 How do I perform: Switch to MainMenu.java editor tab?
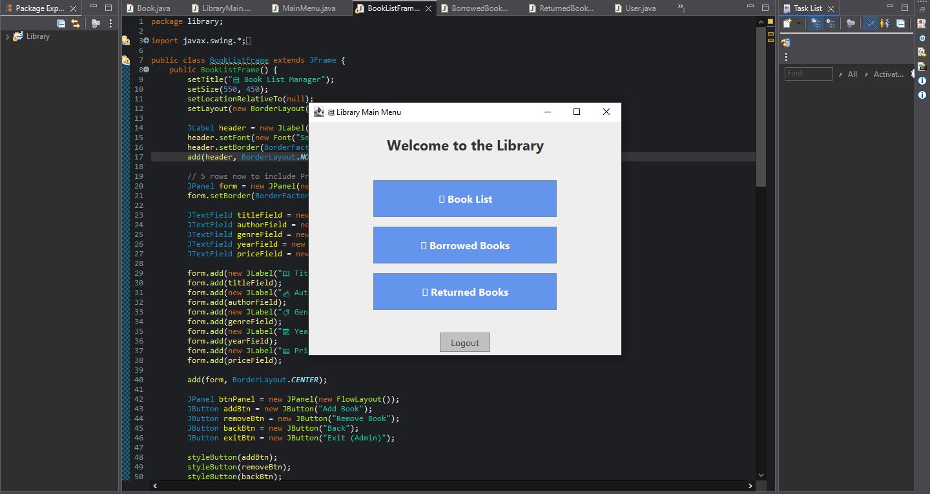309,8
